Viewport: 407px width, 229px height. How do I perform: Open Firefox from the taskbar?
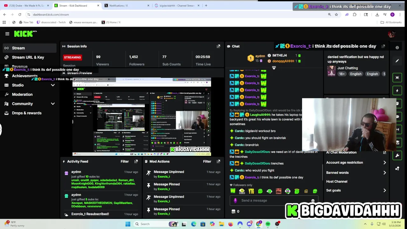[x=231, y=224]
